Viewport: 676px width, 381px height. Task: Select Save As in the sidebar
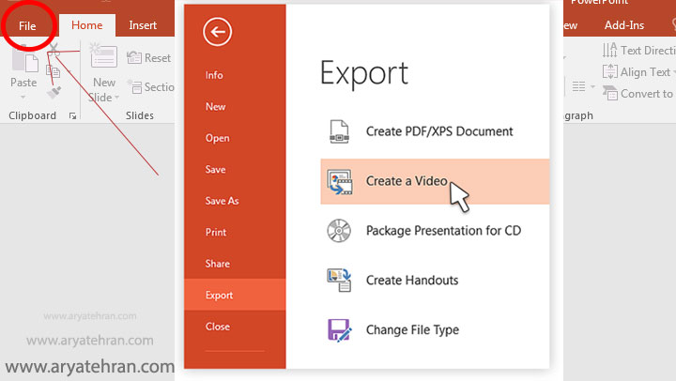click(222, 201)
